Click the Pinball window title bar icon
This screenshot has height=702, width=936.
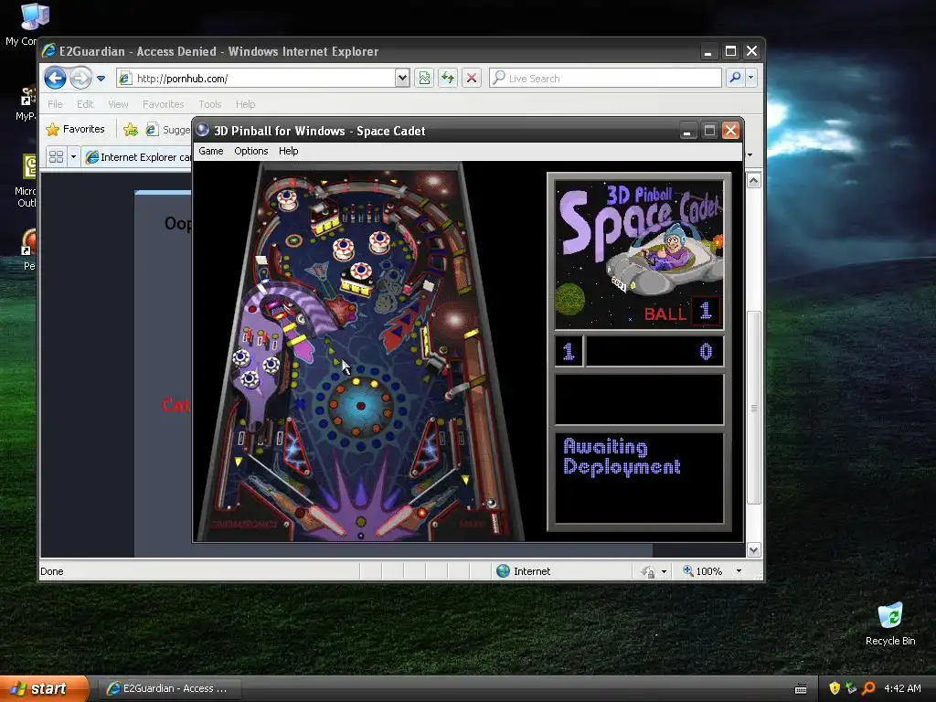point(203,130)
